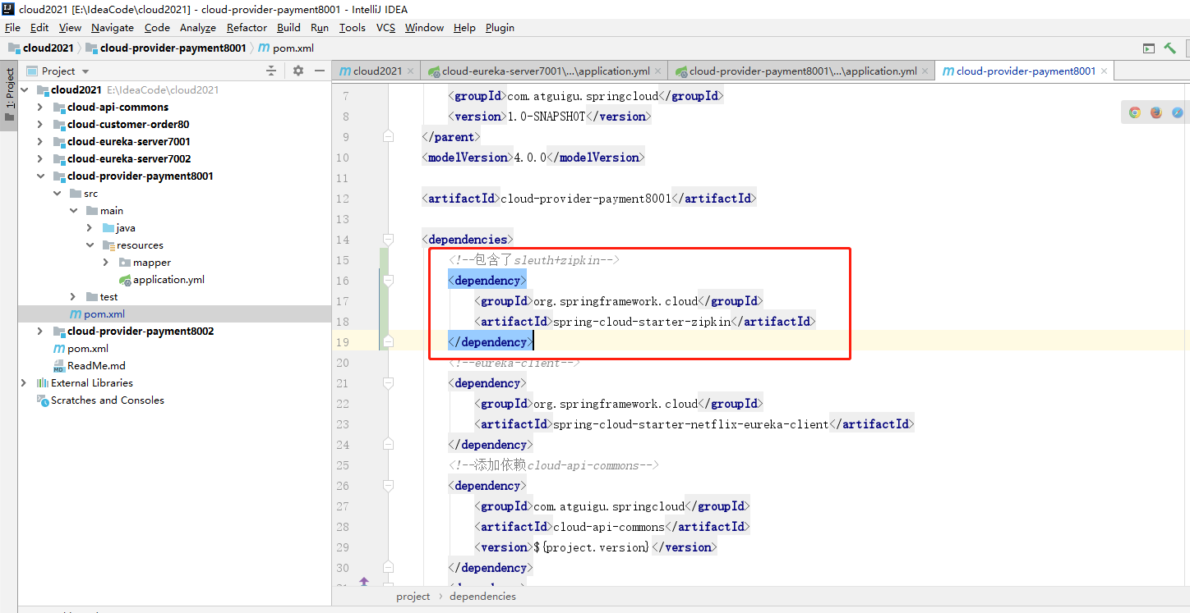Open the Build menu
1190x613 pixels.
[x=288, y=27]
